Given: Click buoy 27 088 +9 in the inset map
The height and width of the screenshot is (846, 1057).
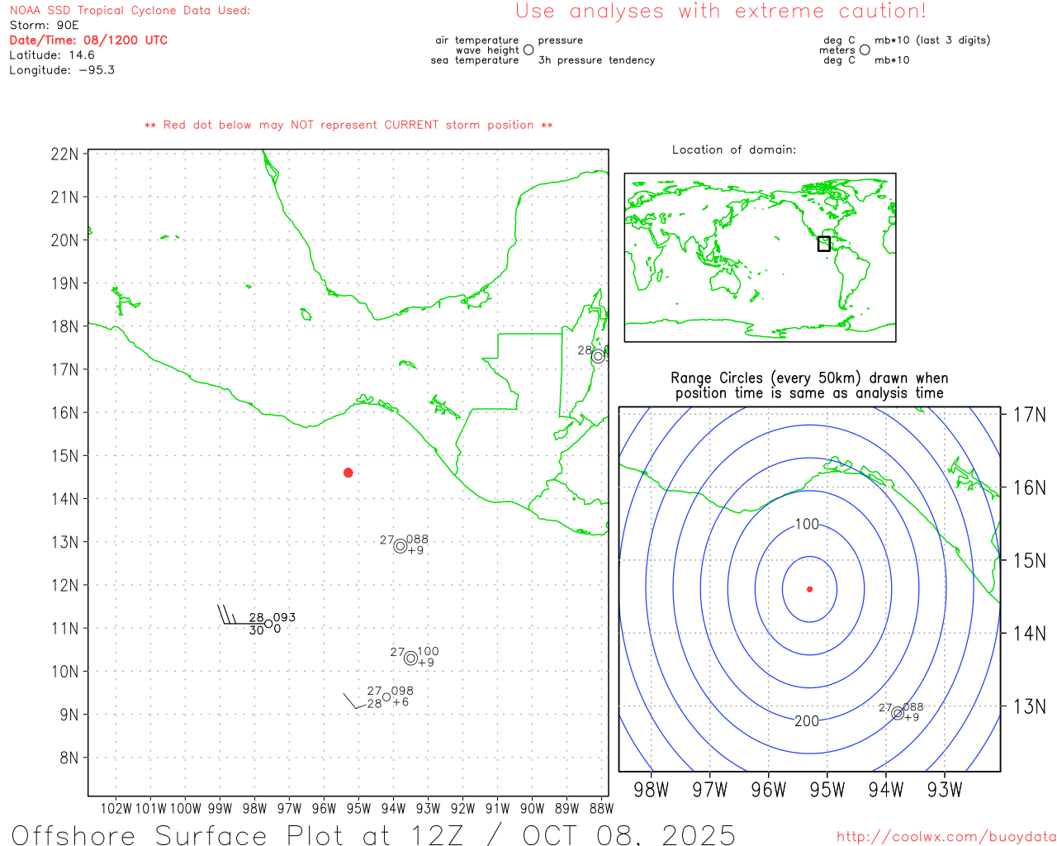Looking at the screenshot, I should pos(898,713).
